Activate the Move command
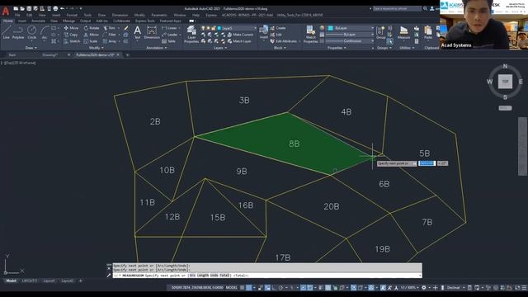Image resolution: width=528 pixels, height=297 pixels. pyautogui.click(x=71, y=28)
